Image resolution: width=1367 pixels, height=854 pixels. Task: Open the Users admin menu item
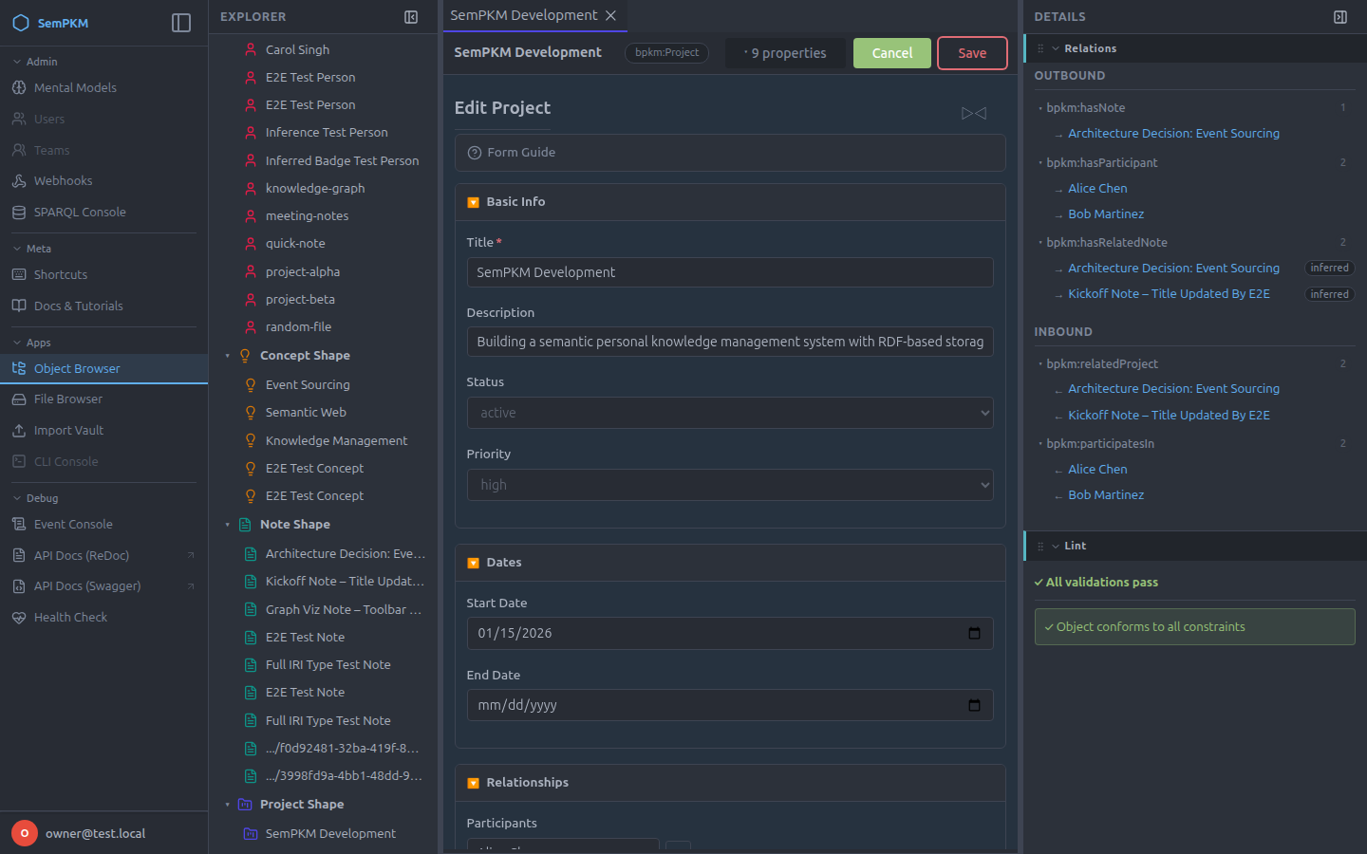103,119
